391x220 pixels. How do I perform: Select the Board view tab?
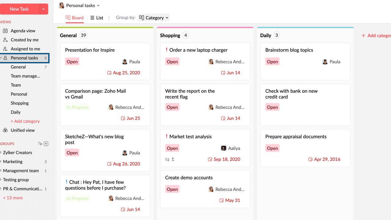(75, 18)
